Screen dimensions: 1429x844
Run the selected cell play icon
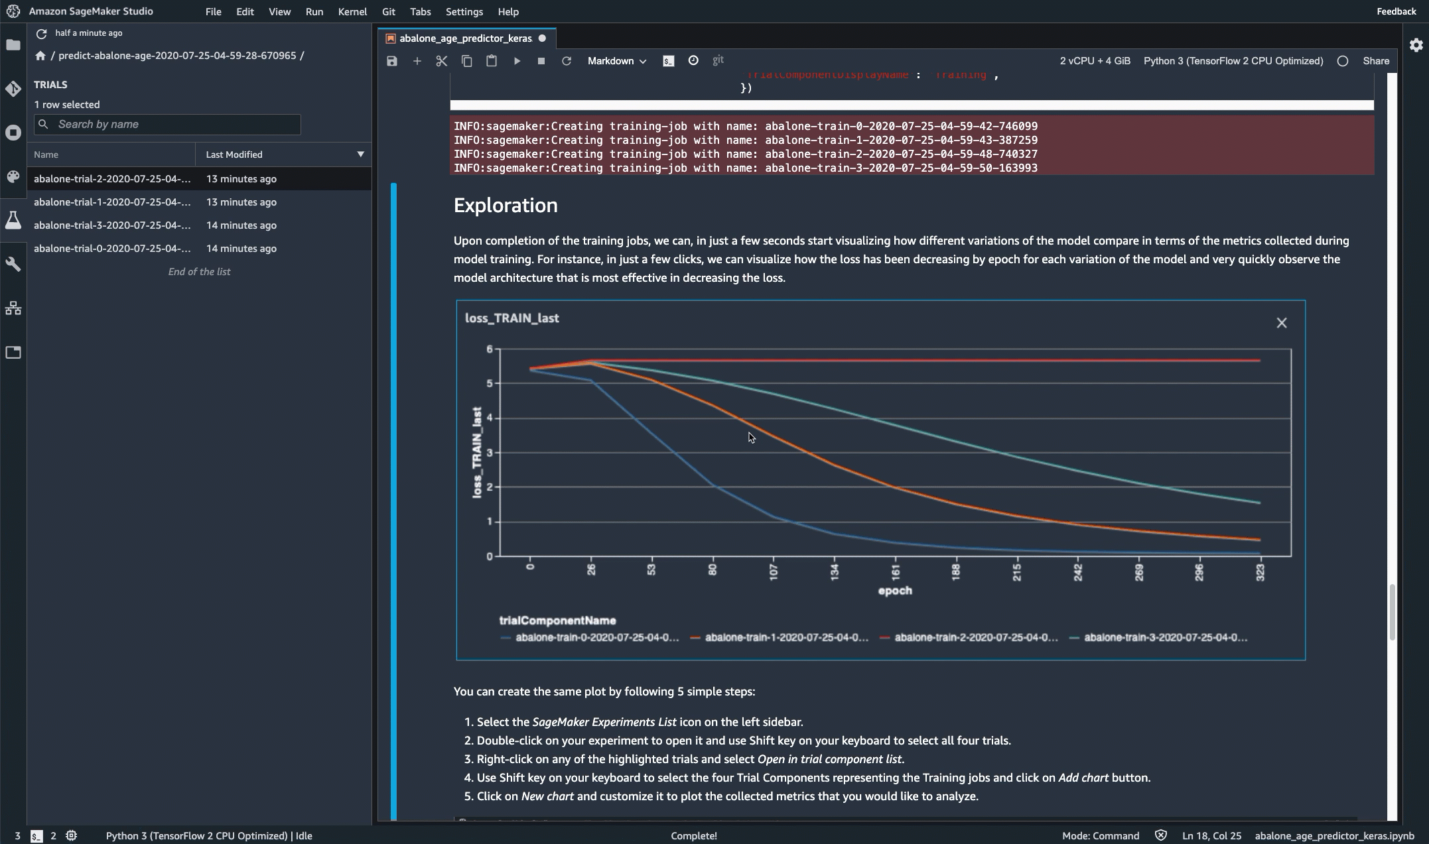517,61
